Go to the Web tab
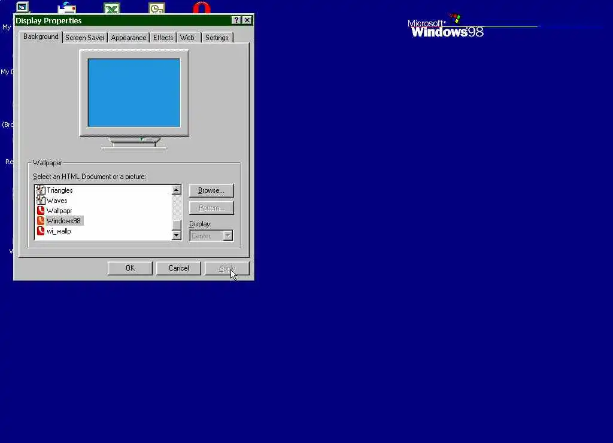Image resolution: width=613 pixels, height=443 pixels. tap(187, 38)
